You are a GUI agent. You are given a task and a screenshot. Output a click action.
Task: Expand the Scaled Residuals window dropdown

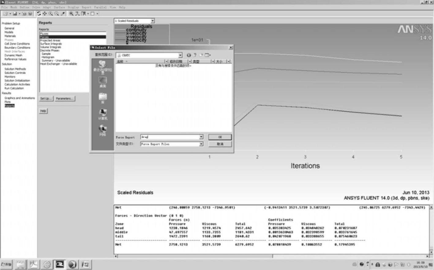152,21
